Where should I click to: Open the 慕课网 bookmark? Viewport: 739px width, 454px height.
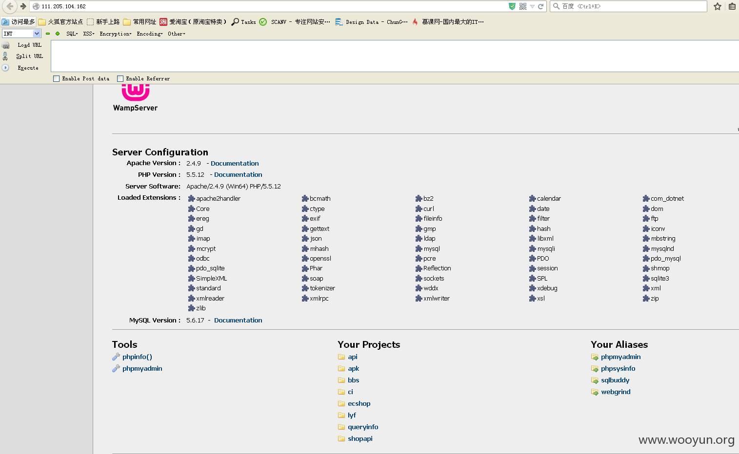pyautogui.click(x=448, y=22)
